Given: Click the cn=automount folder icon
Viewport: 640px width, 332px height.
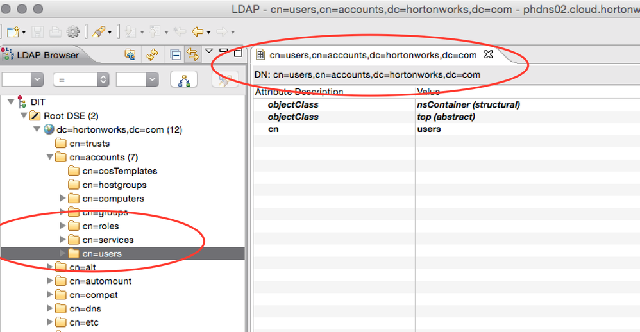Looking at the screenshot, I should click(61, 281).
